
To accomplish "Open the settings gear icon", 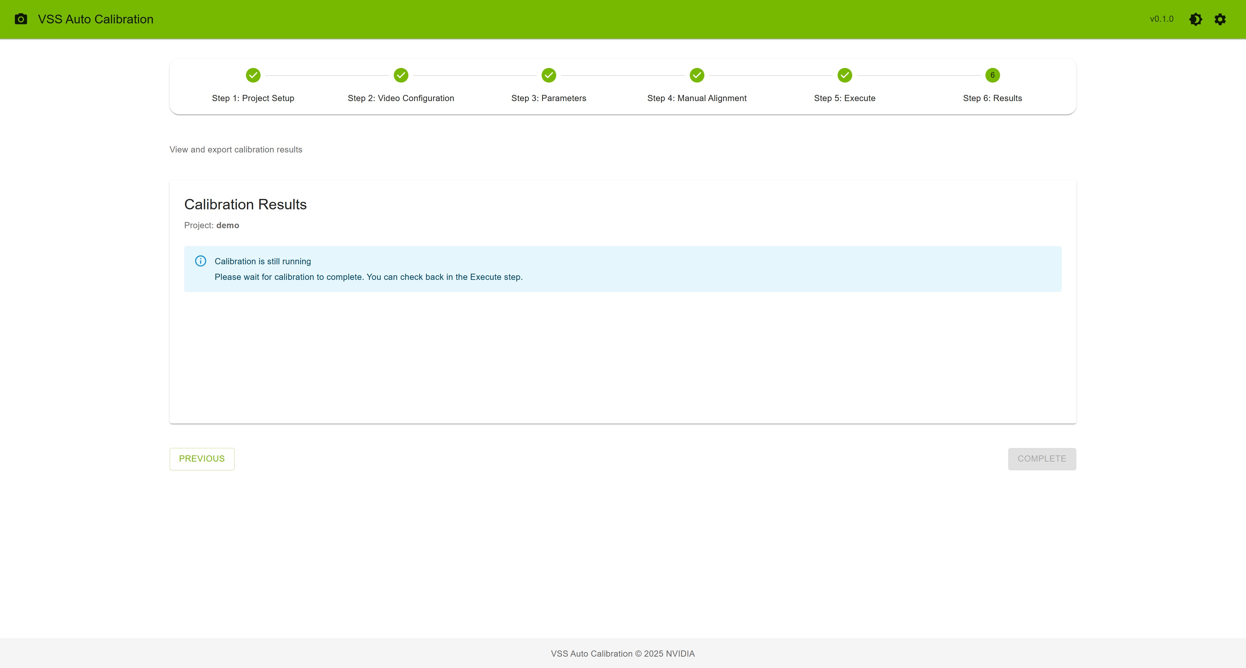I will (x=1220, y=20).
